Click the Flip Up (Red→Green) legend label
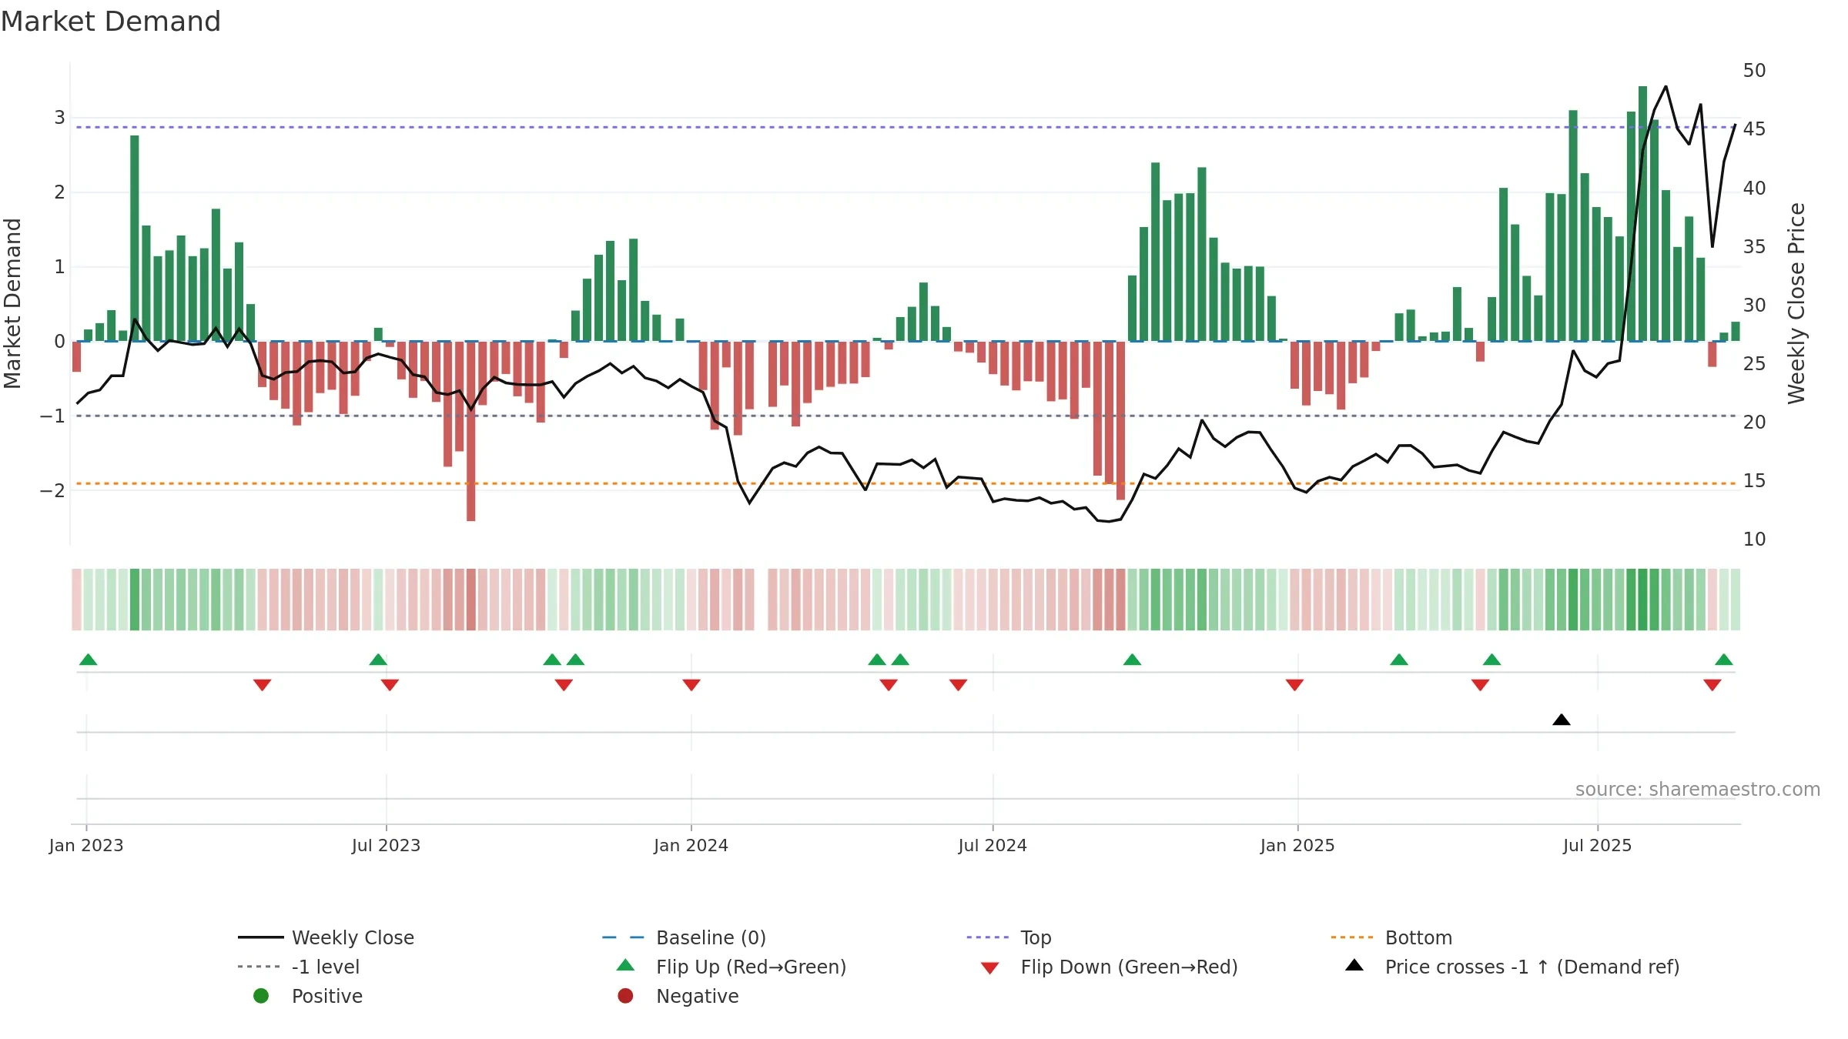This screenshot has height=1039, width=1848. click(751, 967)
